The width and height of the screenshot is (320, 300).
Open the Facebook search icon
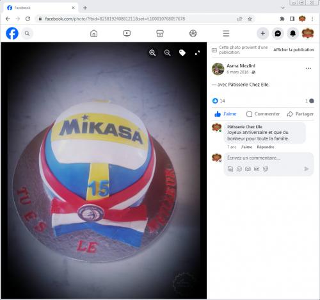pos(27,33)
